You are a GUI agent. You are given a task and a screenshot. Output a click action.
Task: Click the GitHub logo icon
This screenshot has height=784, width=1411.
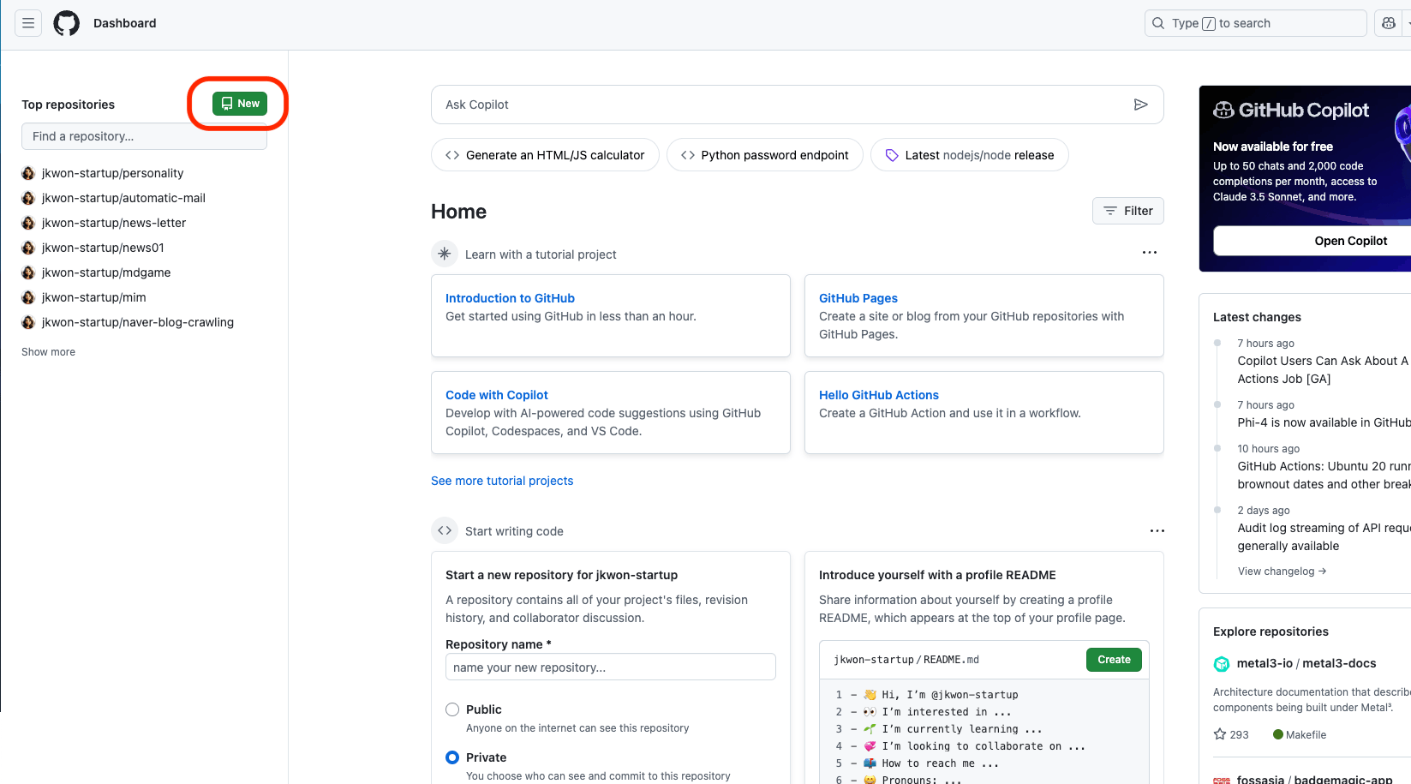click(x=66, y=23)
